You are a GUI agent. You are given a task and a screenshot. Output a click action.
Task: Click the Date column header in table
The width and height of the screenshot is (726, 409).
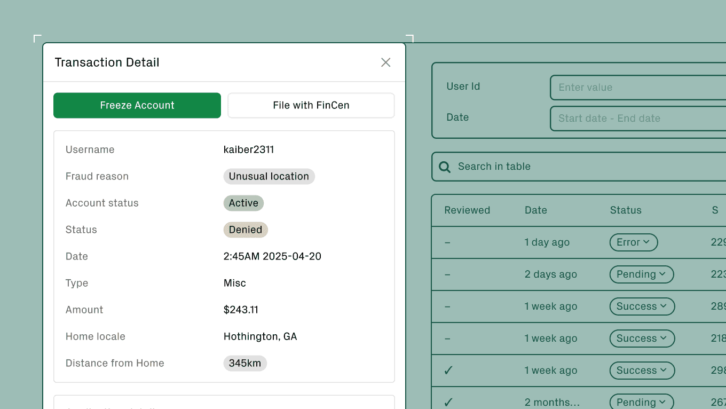pyautogui.click(x=535, y=210)
